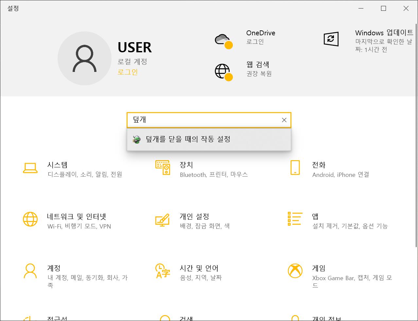This screenshot has height=321, width=418.
Task: Click the 로컬 계정 label
Action: 132,61
